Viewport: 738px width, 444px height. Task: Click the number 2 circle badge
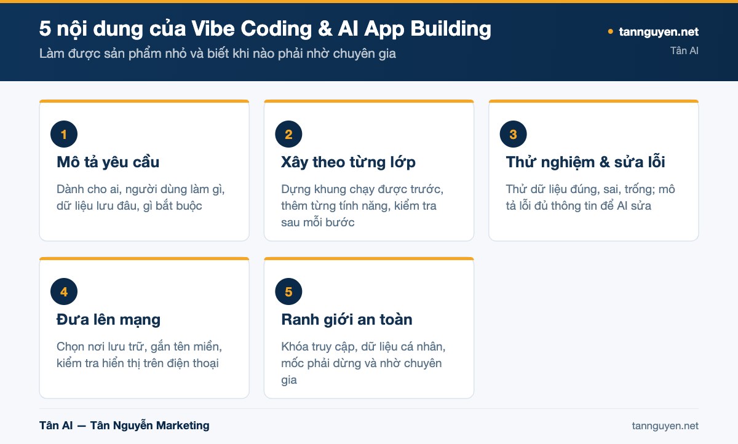click(x=288, y=135)
